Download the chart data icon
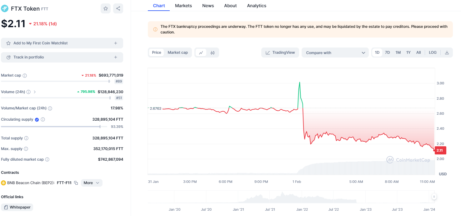This screenshot has width=461, height=216. point(447,53)
